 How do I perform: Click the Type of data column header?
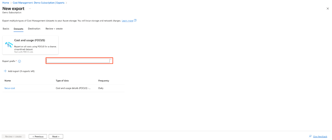[x=62, y=81]
